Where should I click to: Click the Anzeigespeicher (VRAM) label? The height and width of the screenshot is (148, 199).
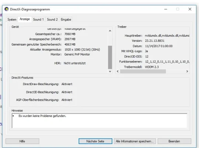coord(45,39)
